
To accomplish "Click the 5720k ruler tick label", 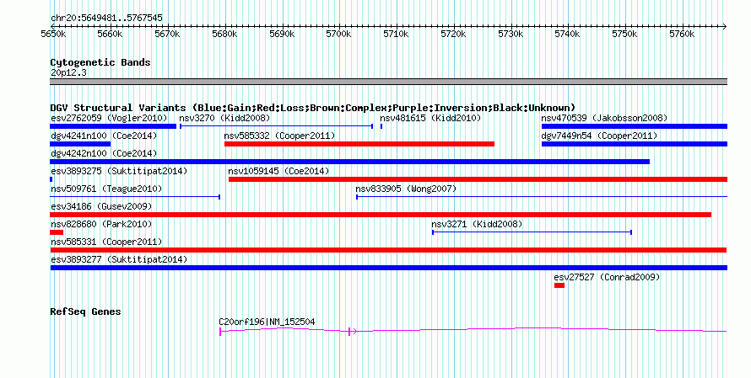I will tap(454, 35).
